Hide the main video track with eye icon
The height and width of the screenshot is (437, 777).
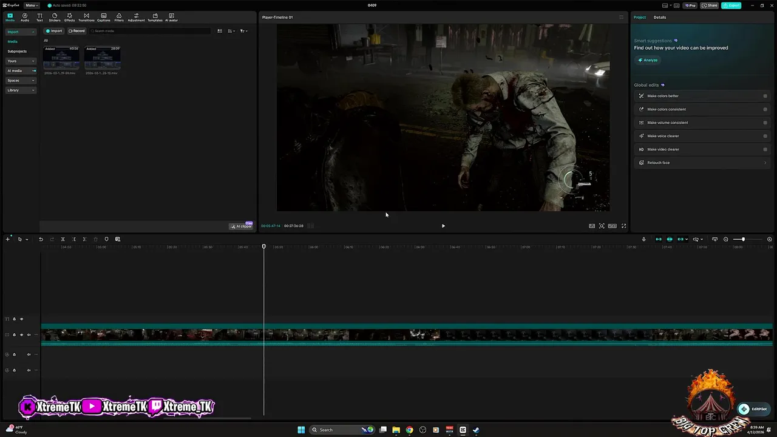[x=21, y=334]
